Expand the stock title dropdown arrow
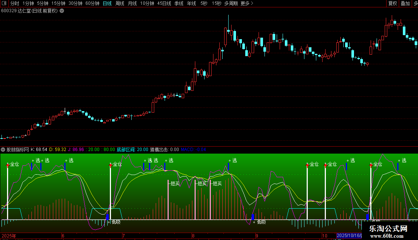The width and height of the screenshot is (418, 240). click(62, 11)
